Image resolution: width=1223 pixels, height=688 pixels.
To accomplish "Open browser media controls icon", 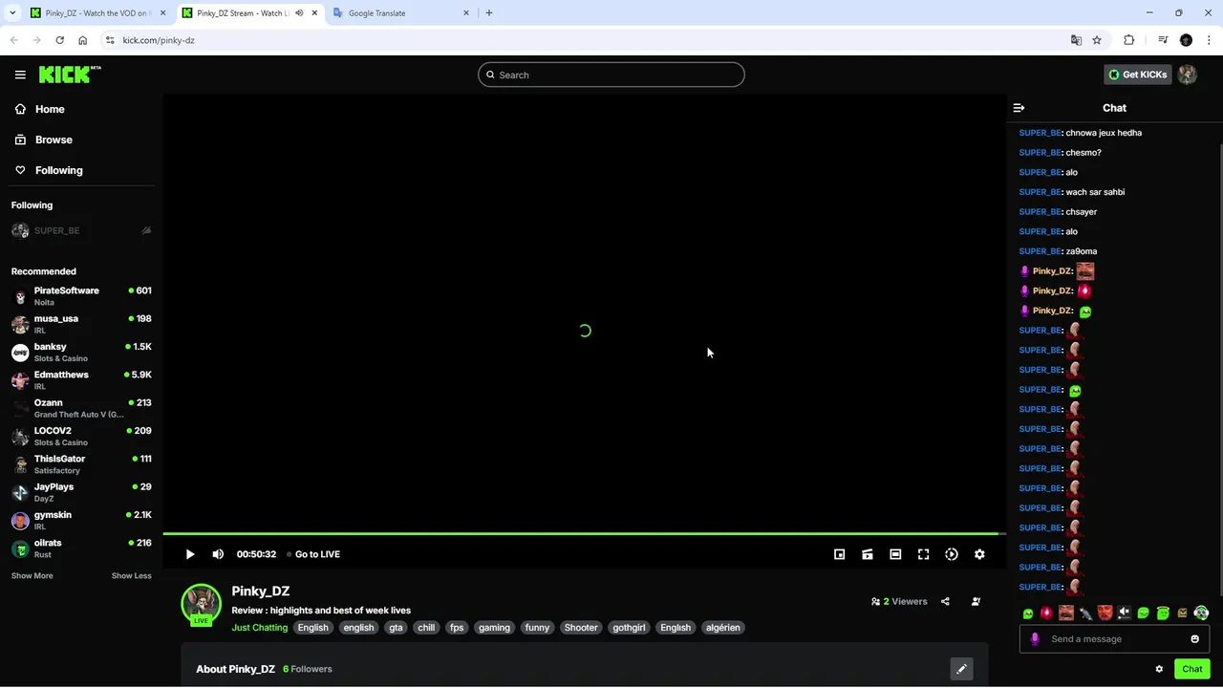I will click(1163, 40).
